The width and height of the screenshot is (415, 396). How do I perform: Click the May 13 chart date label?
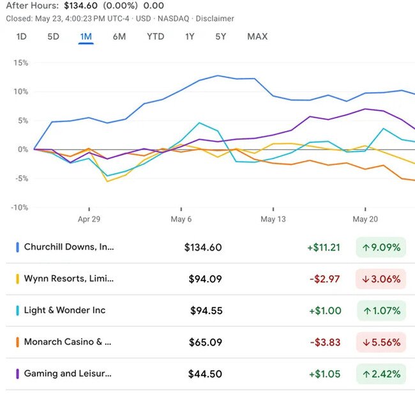click(273, 219)
